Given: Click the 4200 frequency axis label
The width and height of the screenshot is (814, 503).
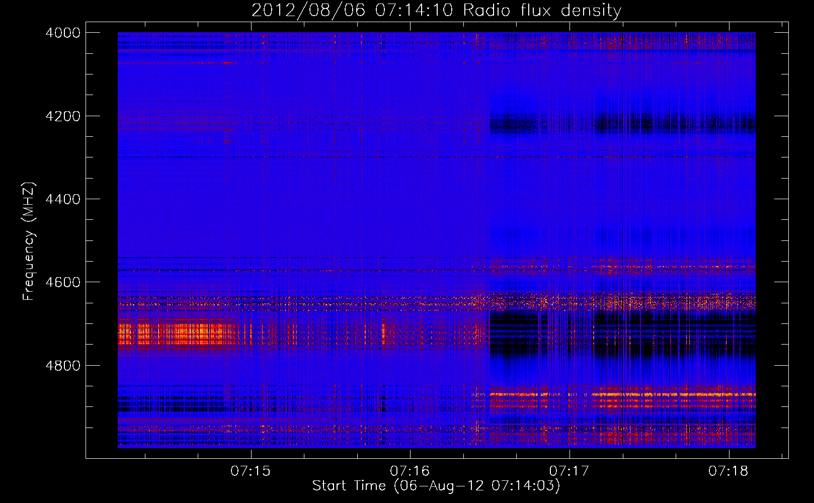Looking at the screenshot, I should tap(63, 116).
